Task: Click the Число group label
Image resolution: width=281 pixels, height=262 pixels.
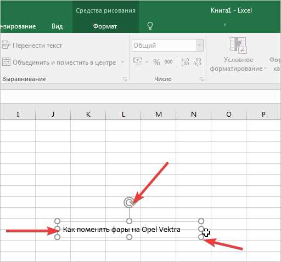Action: click(163, 79)
